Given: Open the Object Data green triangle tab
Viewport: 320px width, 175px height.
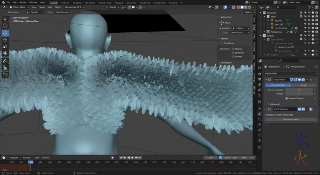Looking at the screenshot, I should point(260,135).
